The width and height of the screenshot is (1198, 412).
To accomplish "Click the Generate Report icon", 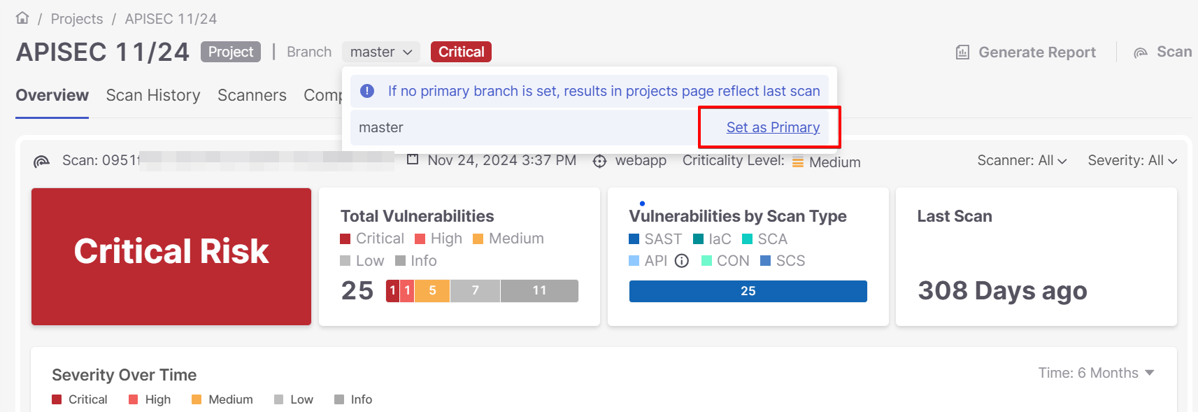I will point(962,52).
